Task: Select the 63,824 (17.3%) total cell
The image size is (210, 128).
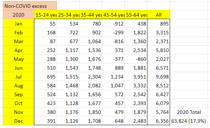Action: (x=189, y=121)
